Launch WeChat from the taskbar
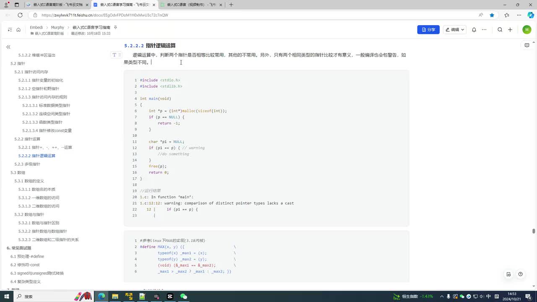Image resolution: width=537 pixels, height=302 pixels. click(183, 297)
